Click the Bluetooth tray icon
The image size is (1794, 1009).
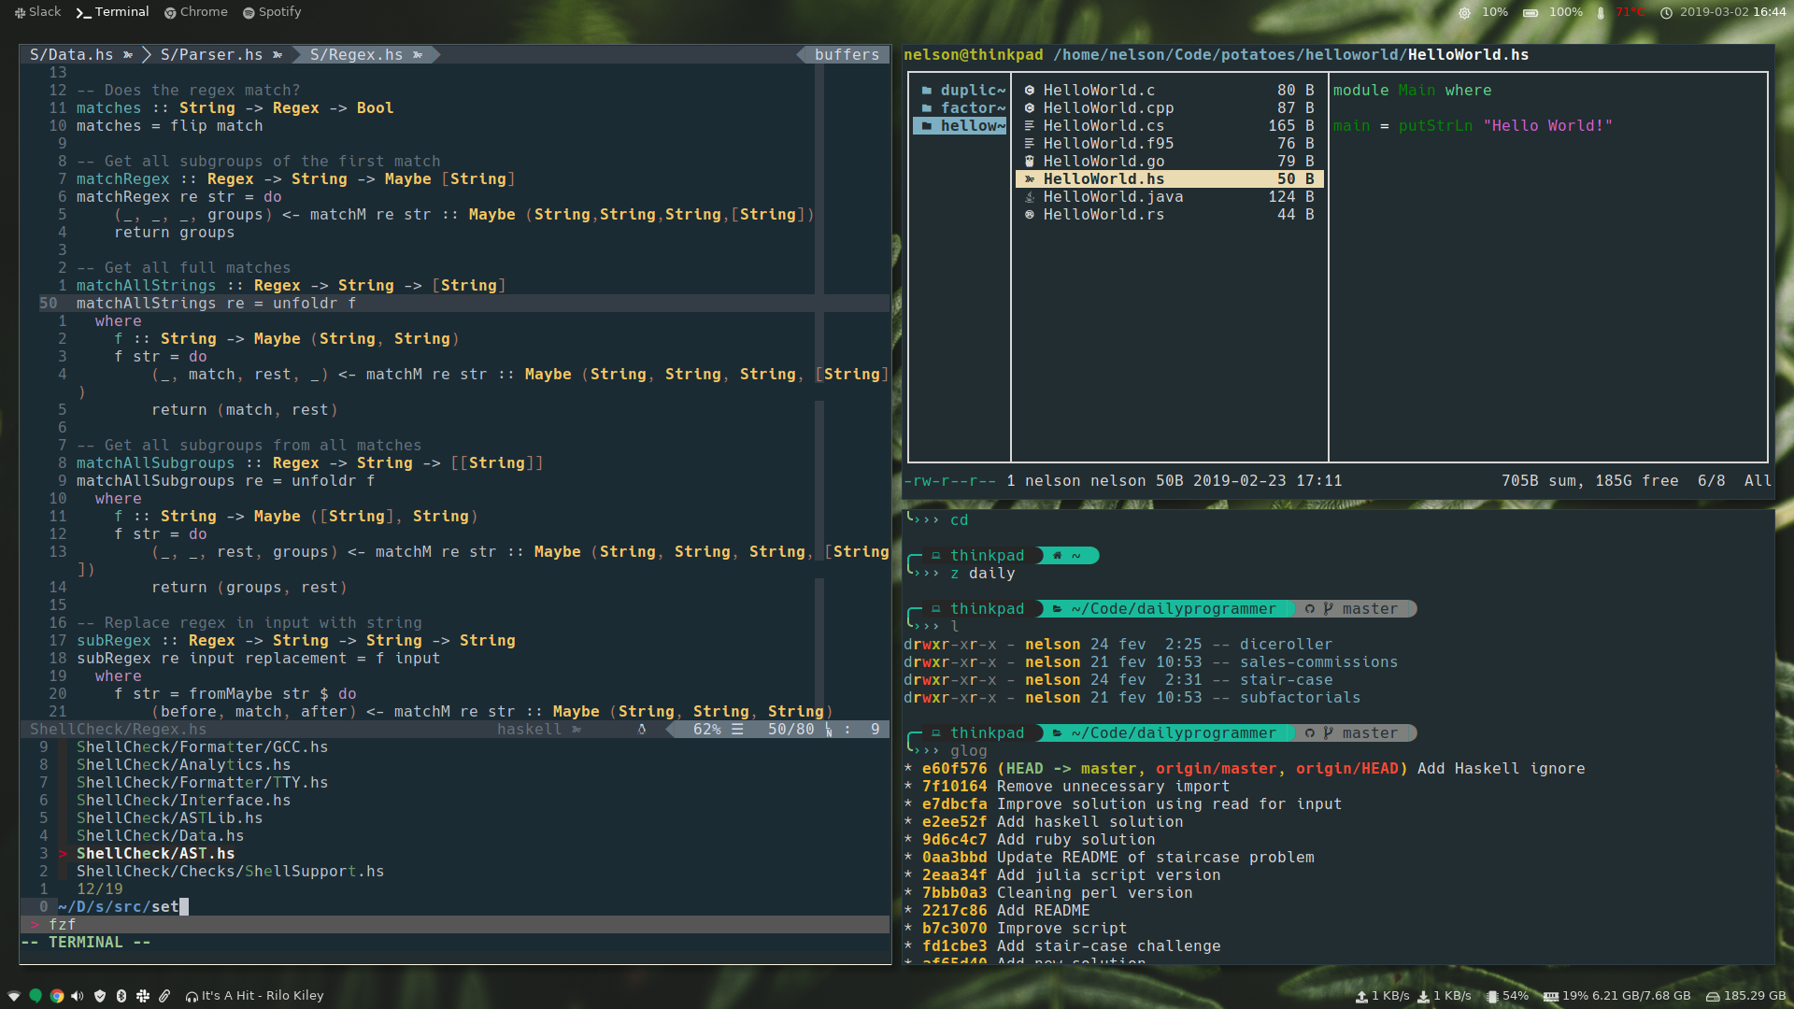tap(121, 996)
